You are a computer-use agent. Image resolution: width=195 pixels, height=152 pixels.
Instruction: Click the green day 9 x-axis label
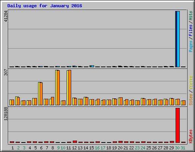(x=58, y=148)
